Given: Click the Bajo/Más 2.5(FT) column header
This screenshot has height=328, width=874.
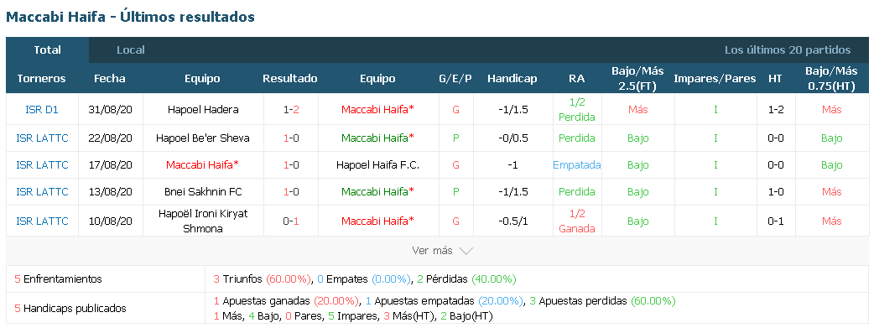Looking at the screenshot, I should [x=637, y=79].
